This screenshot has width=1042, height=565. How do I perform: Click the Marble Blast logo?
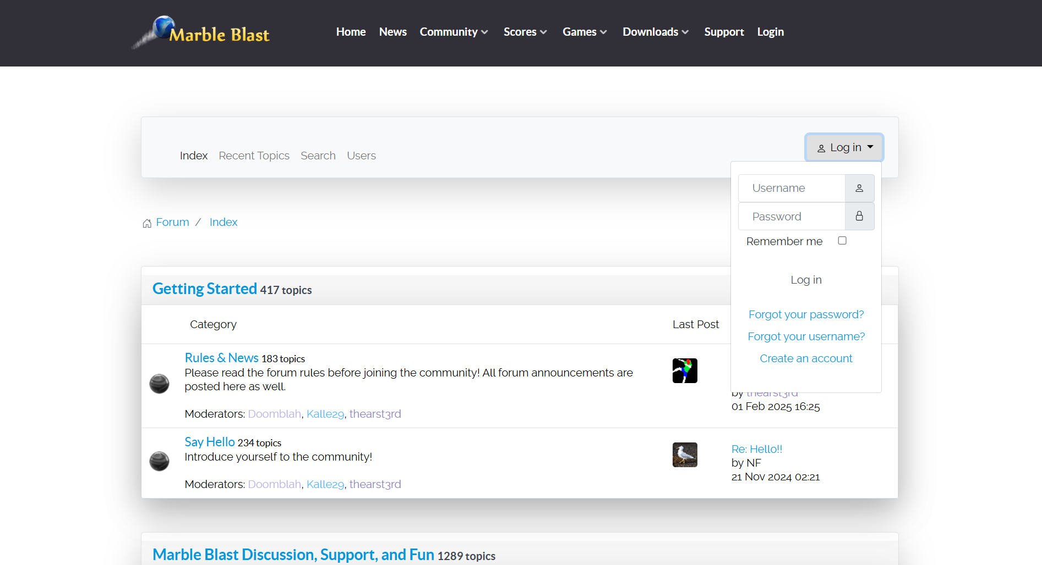tap(201, 32)
